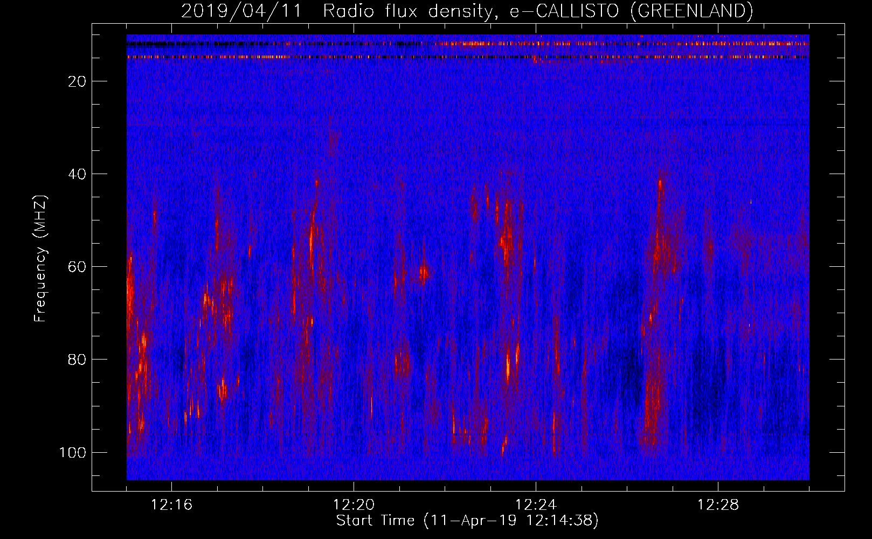This screenshot has width=872, height=539.
Task: Select the 12:24 time tick label
Action: pyautogui.click(x=536, y=505)
